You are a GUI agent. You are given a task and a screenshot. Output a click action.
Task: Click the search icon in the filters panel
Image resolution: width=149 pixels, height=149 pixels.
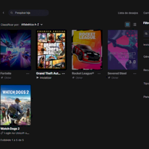146,34
